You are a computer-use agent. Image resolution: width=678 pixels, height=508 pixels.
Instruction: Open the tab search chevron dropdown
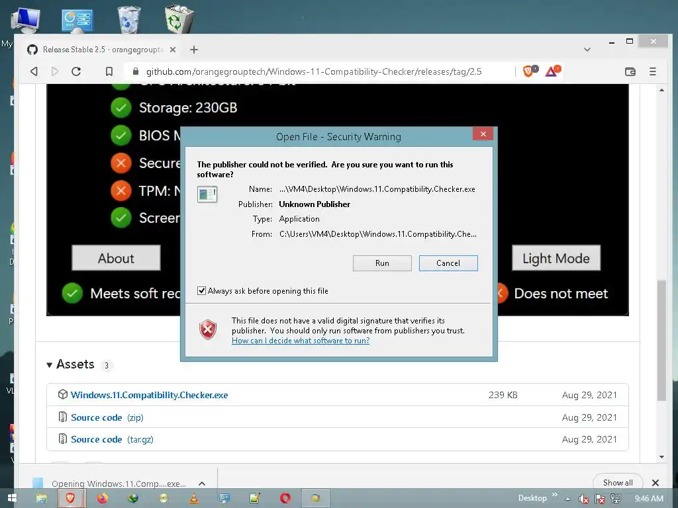click(x=587, y=50)
